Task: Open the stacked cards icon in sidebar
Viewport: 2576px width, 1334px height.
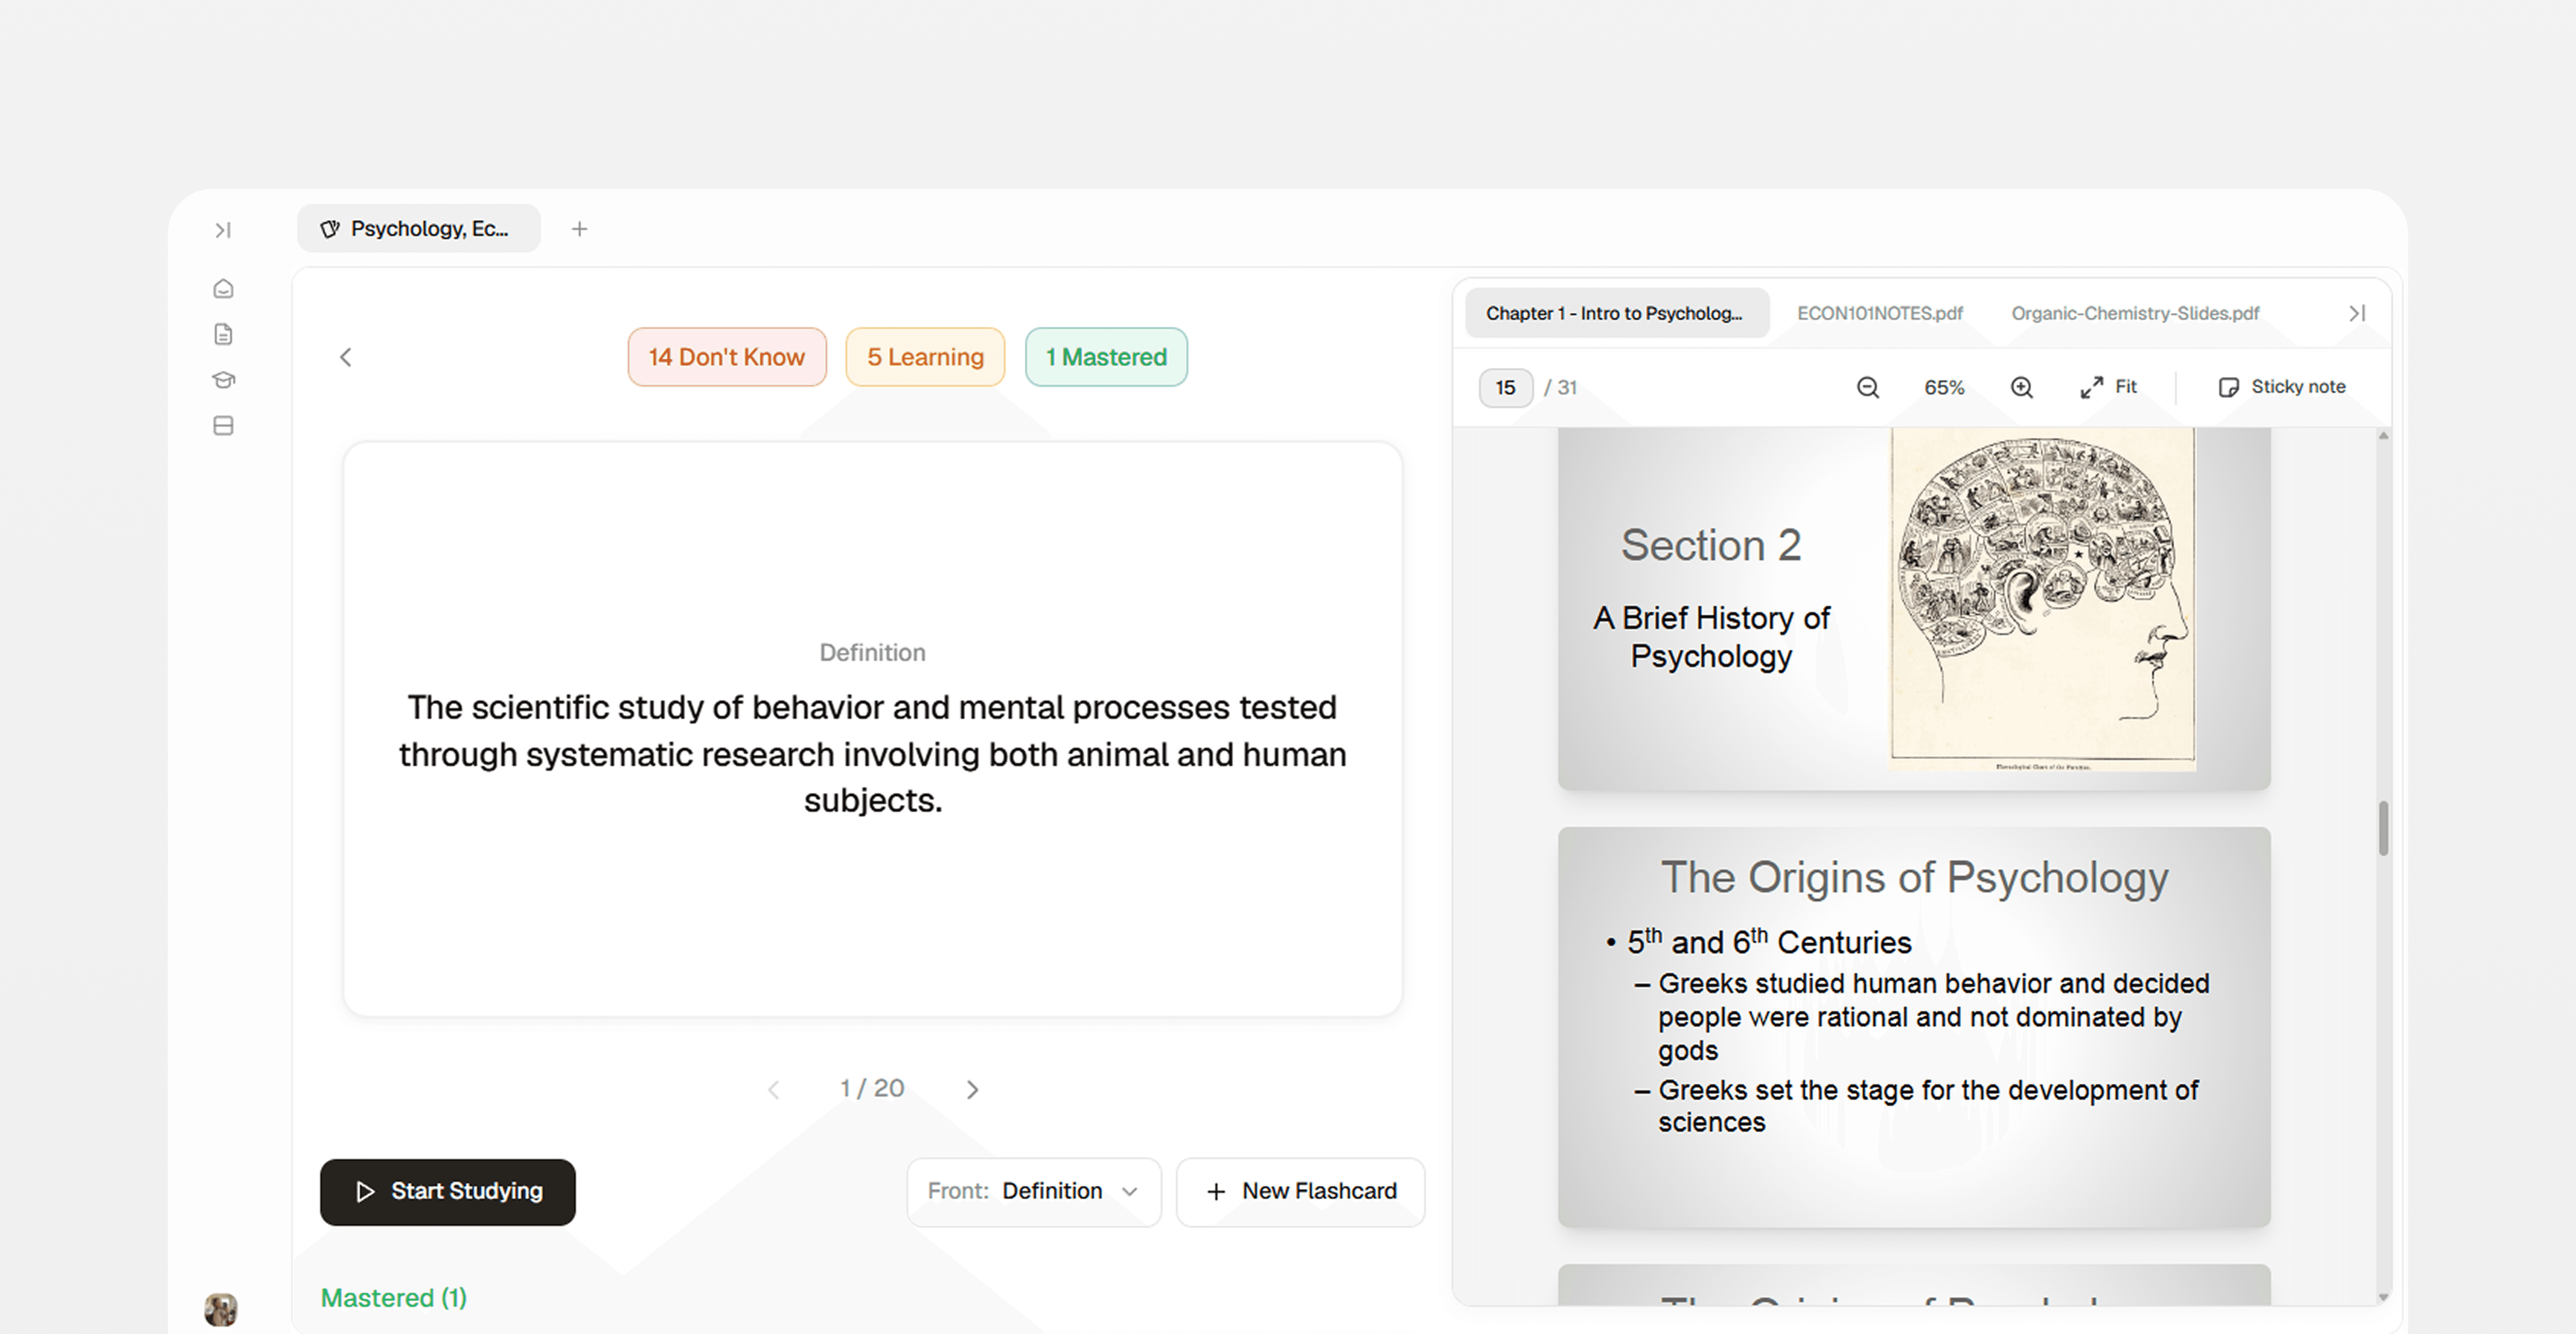Action: click(223, 426)
